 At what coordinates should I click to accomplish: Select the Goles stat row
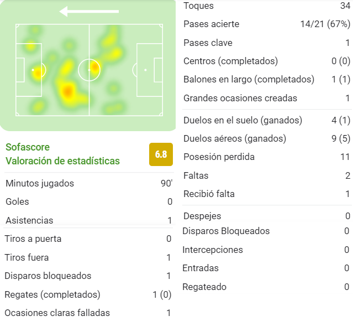point(89,201)
